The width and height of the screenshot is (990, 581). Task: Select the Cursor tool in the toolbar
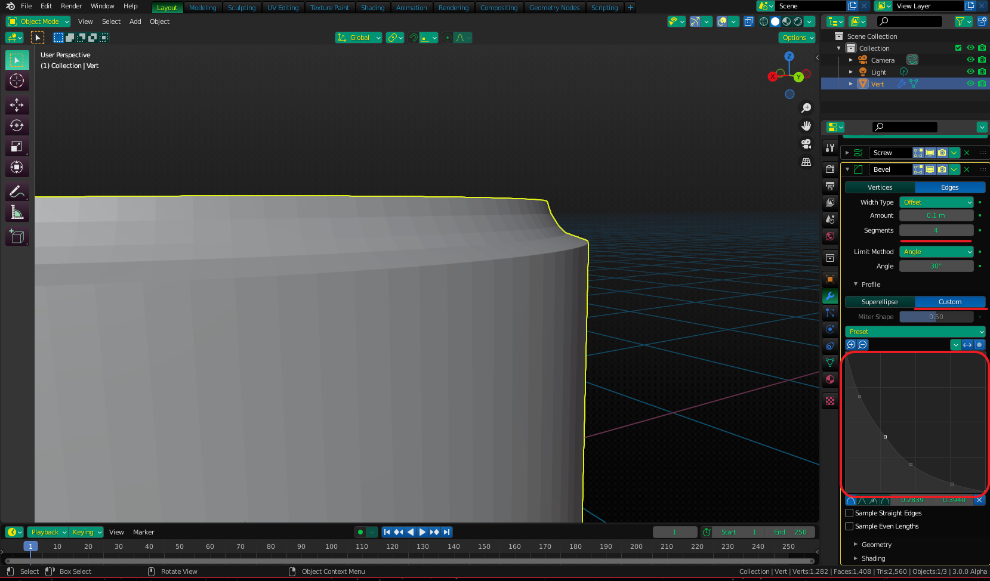pyautogui.click(x=17, y=81)
